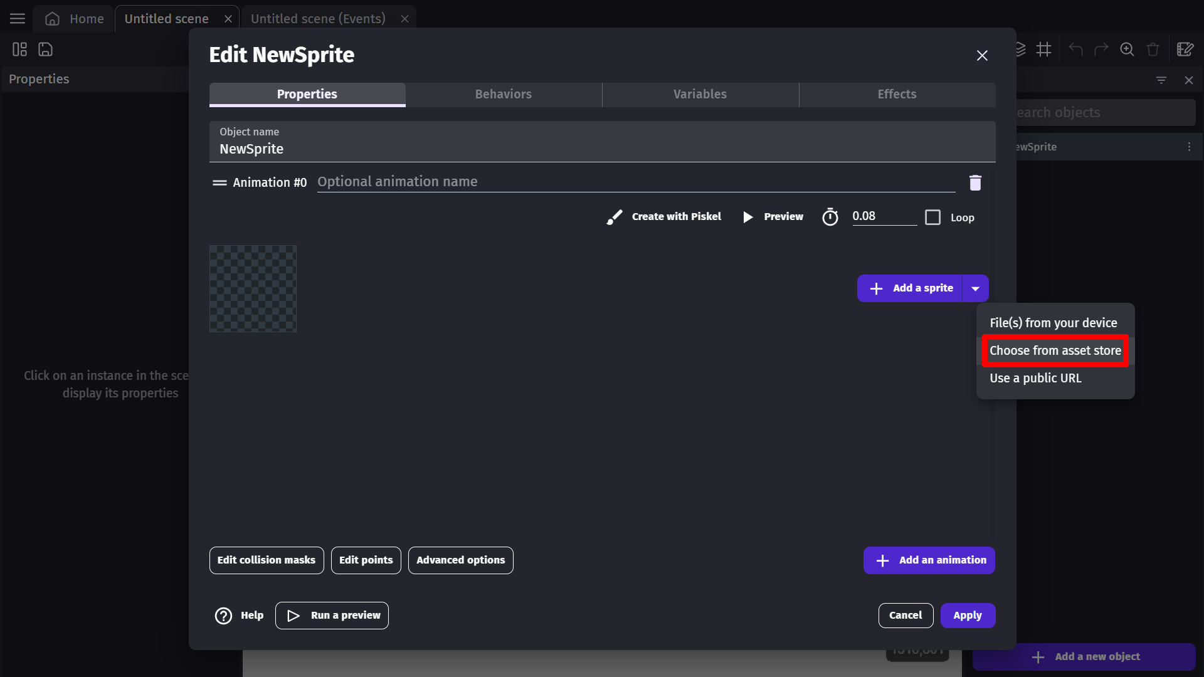Click the Create with Piskel brush icon
Viewport: 1204px width, 677px height.
click(x=615, y=217)
